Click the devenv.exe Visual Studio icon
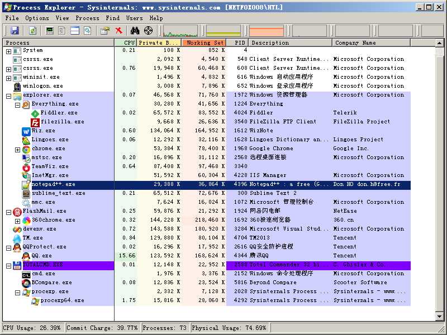The image size is (447, 335). pyautogui.click(x=17, y=229)
